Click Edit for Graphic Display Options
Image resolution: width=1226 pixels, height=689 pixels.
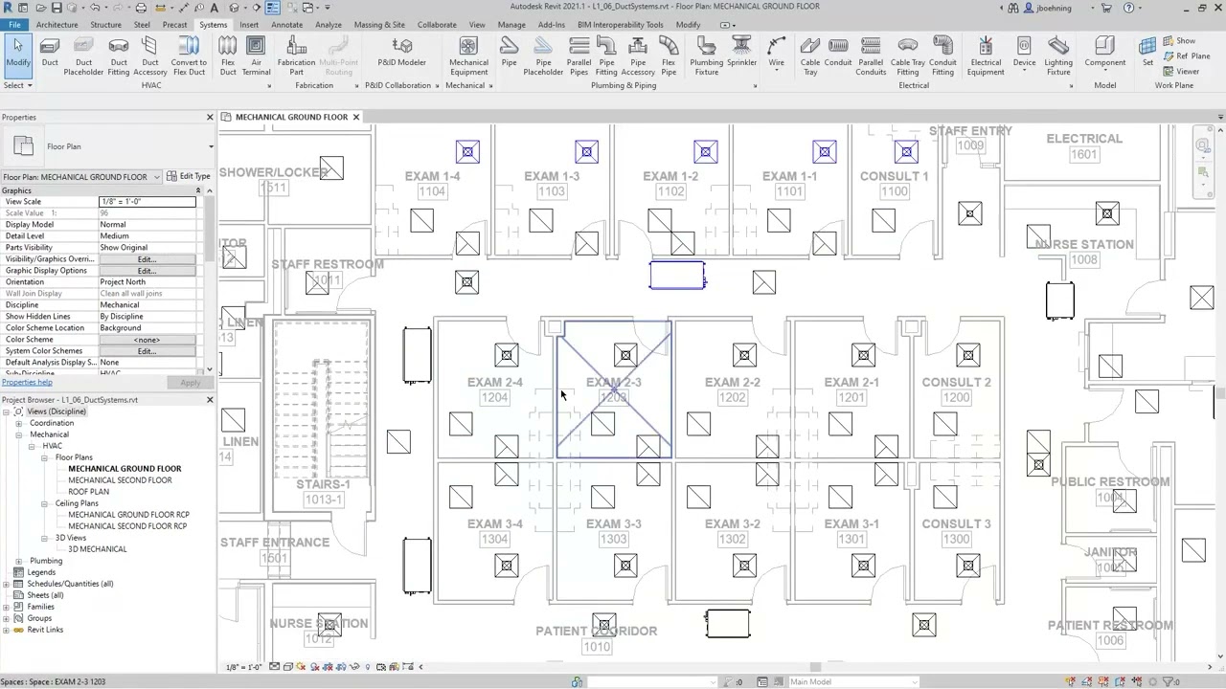(x=147, y=271)
